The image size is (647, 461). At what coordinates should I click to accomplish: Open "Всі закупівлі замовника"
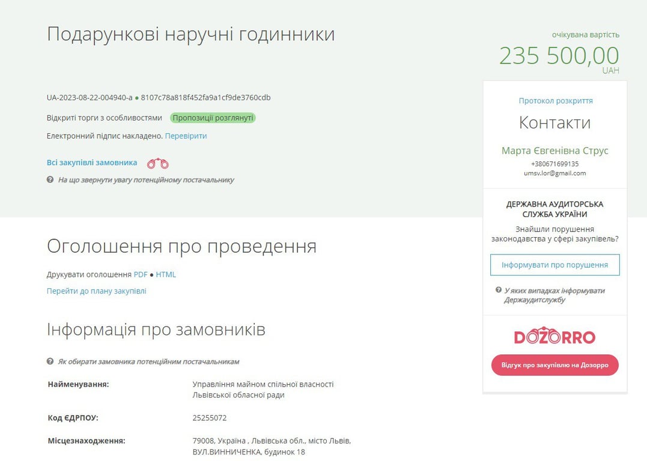(91, 162)
